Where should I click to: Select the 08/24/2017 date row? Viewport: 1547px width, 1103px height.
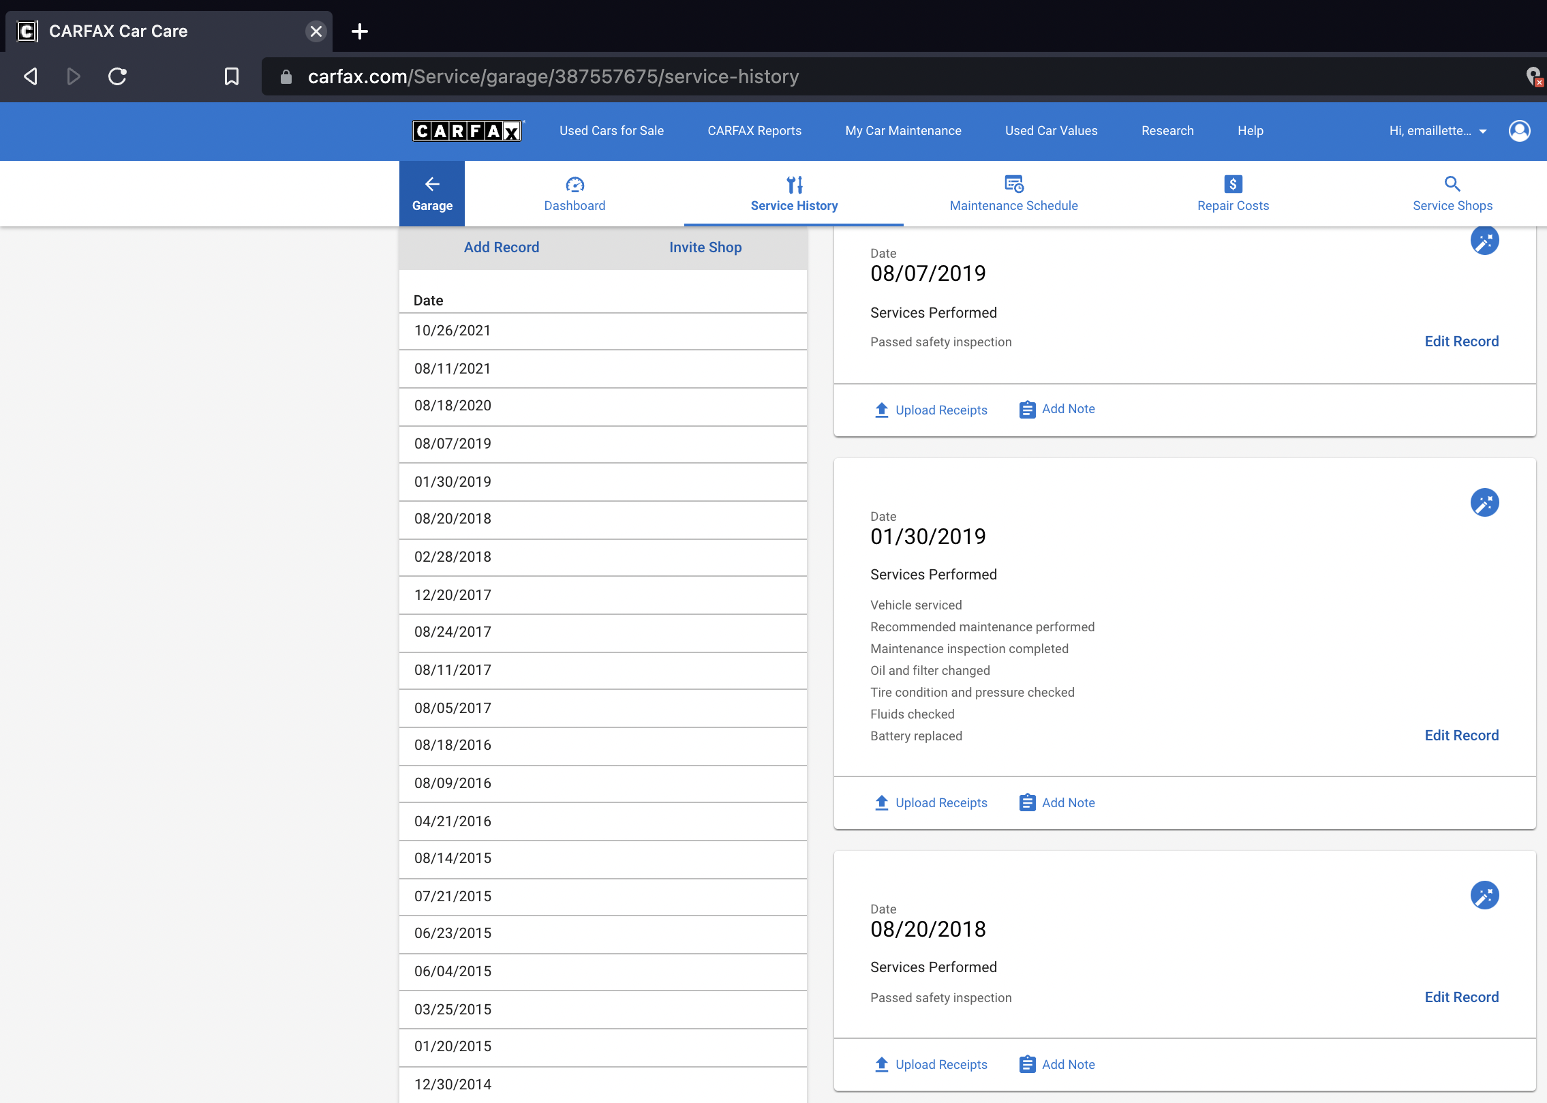pyautogui.click(x=603, y=633)
